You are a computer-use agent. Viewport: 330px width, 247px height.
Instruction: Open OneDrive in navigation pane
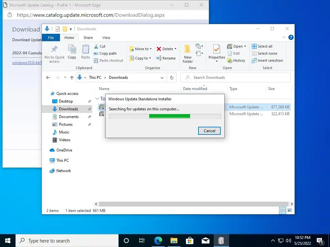(x=64, y=150)
